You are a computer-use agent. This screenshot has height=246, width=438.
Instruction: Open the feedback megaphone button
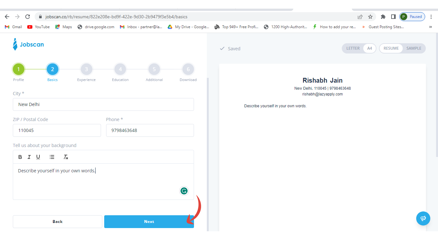coord(423,218)
